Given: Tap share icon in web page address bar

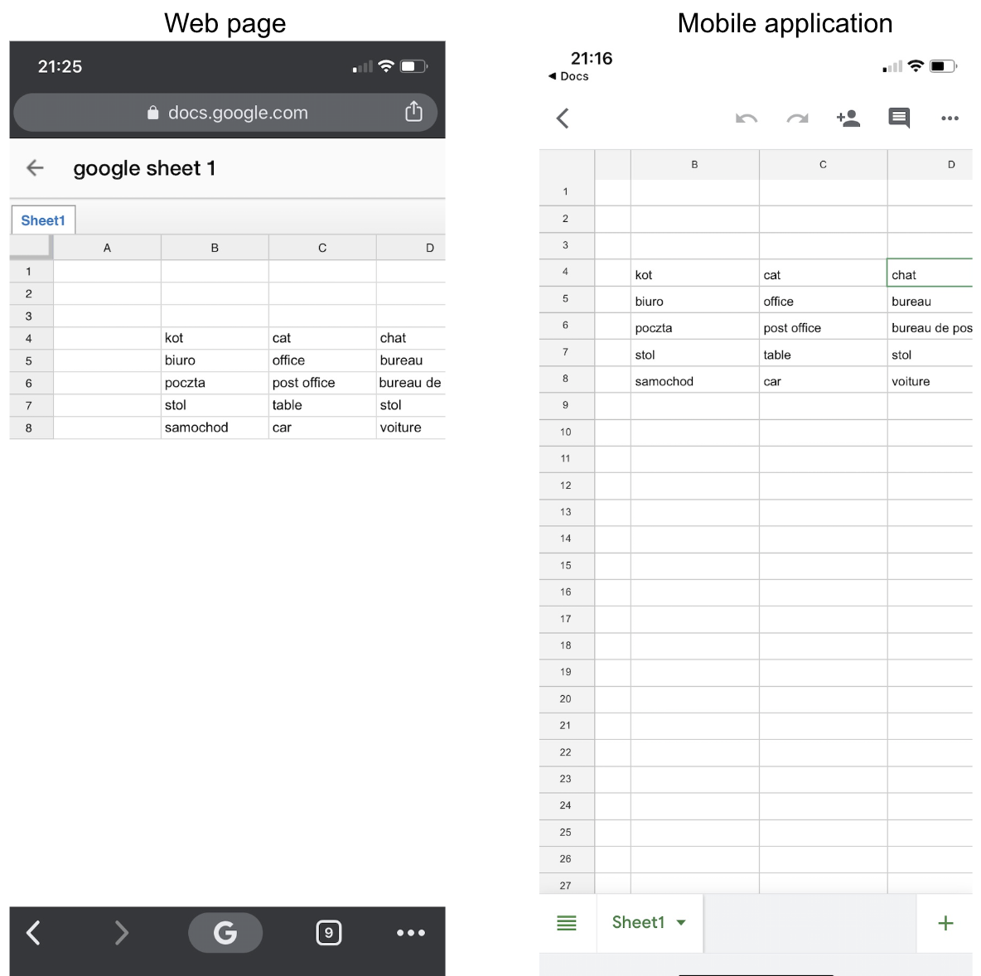Looking at the screenshot, I should [x=413, y=111].
